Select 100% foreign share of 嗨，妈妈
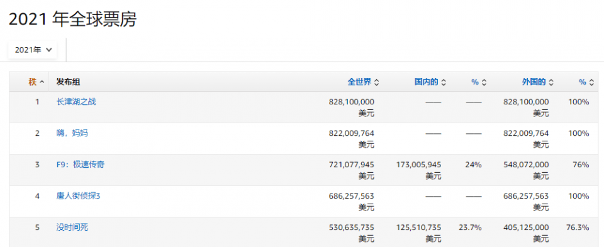 579,133
